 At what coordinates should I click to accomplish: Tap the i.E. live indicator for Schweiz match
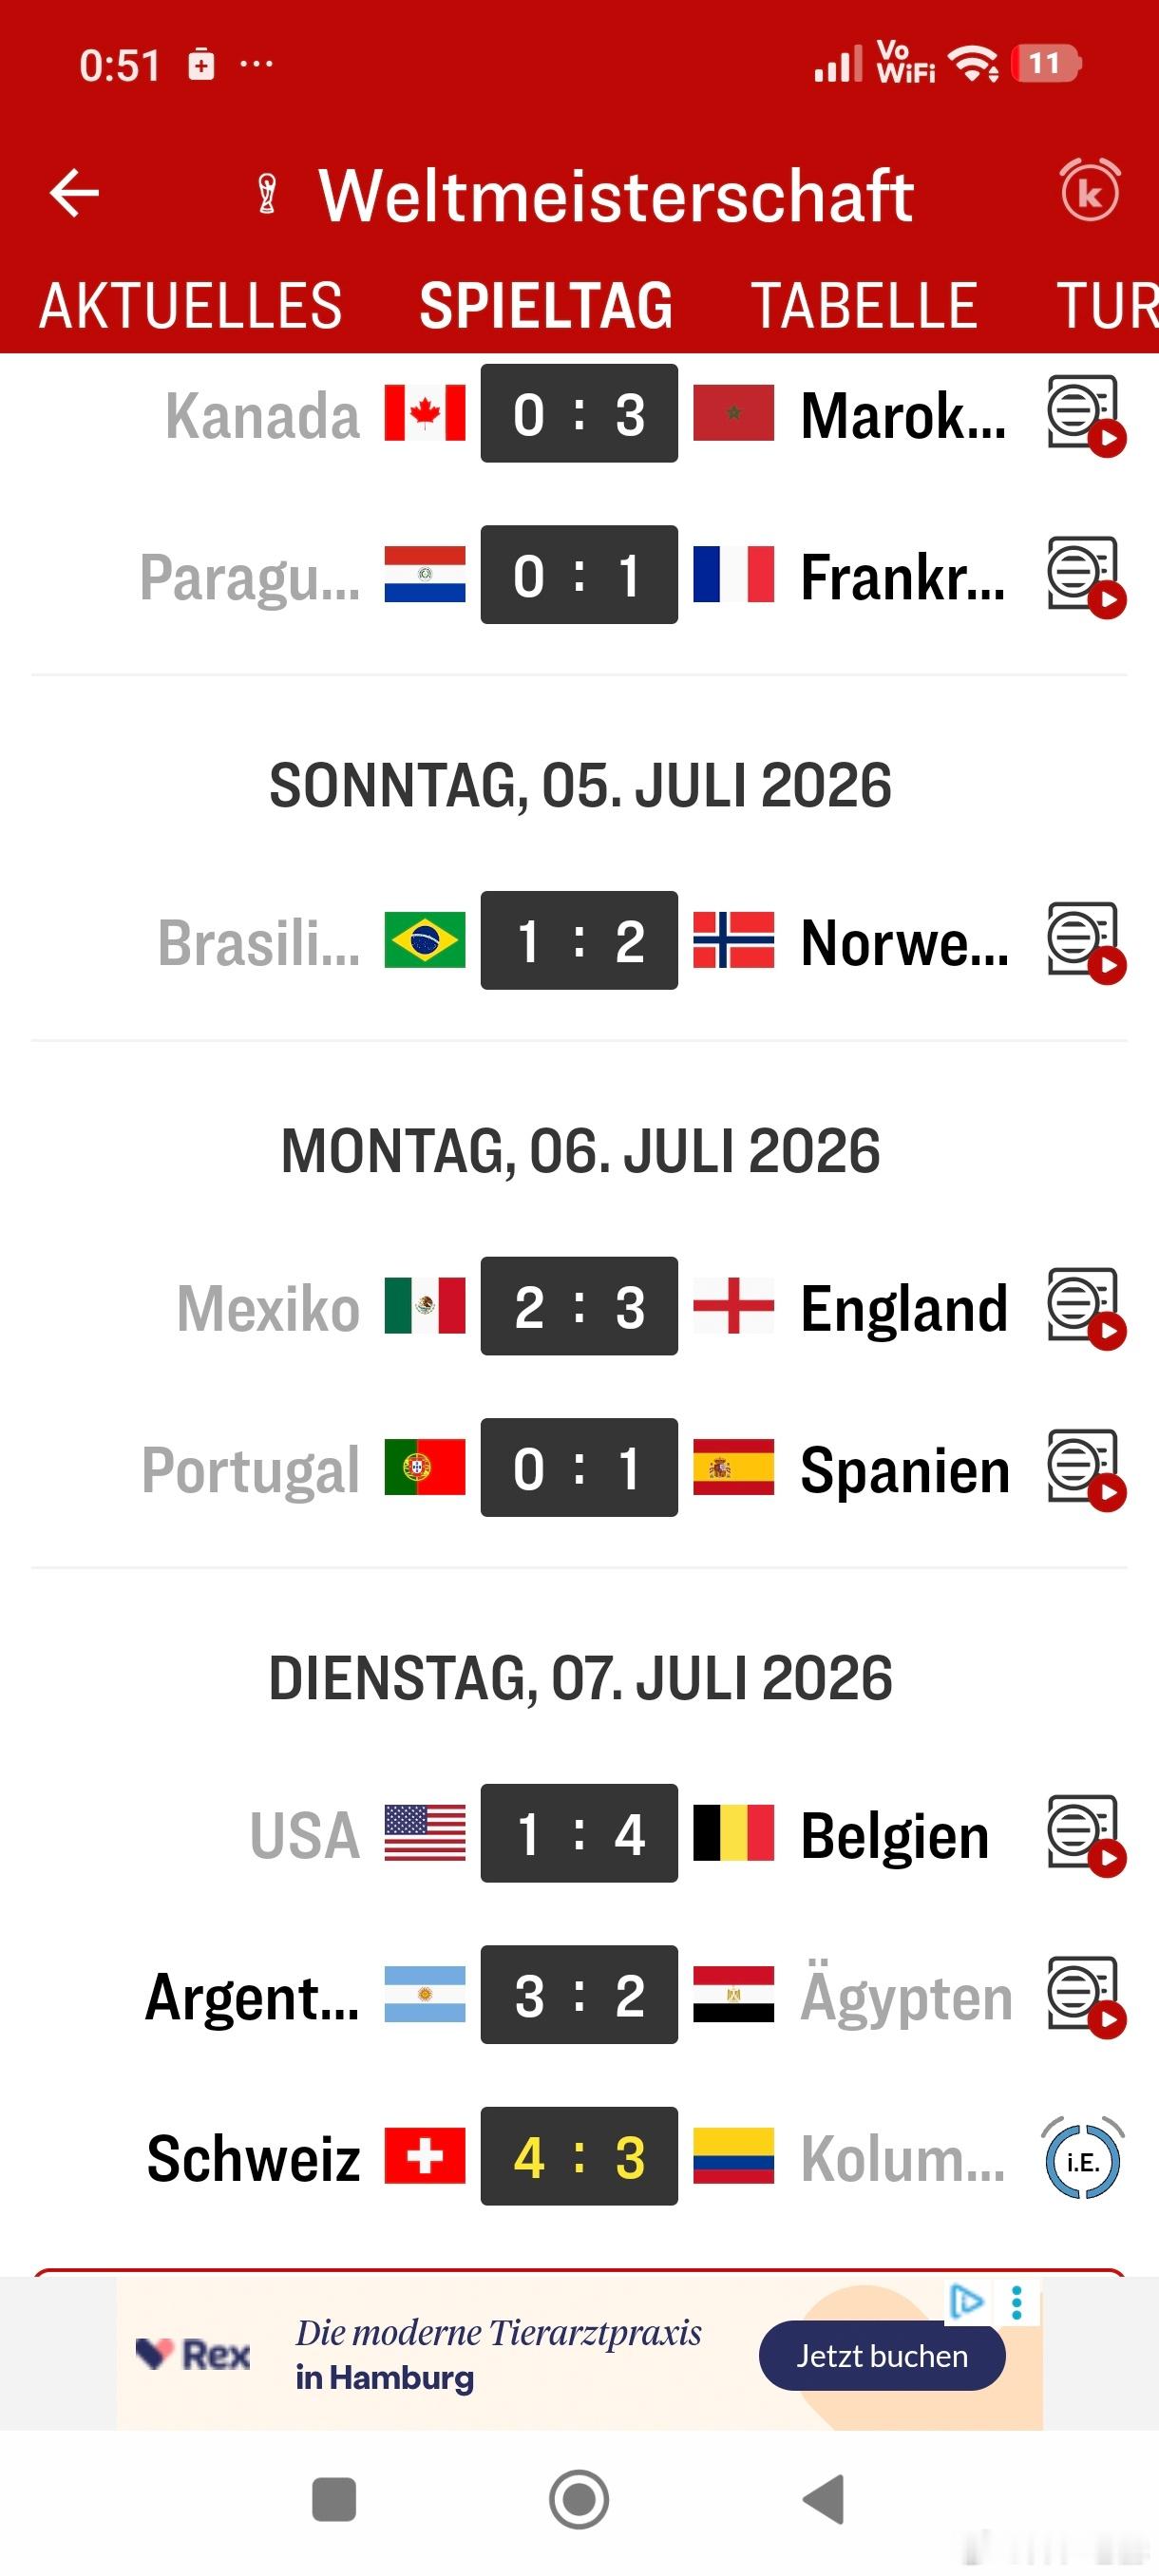pyautogui.click(x=1082, y=2160)
